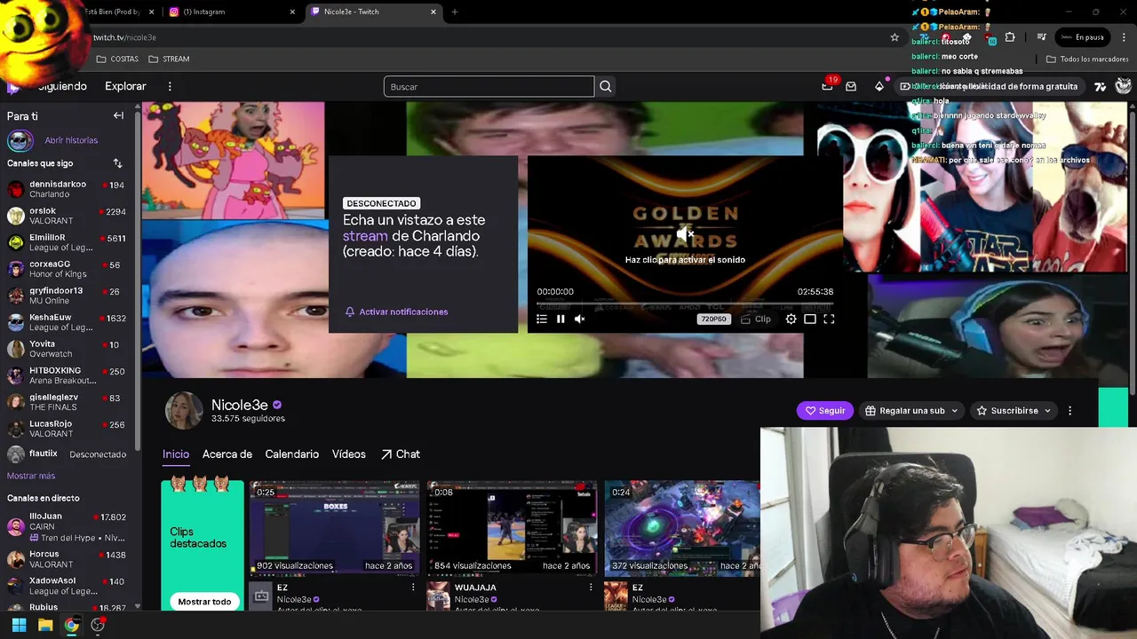Click 'Haz clic para activar el sonido' overlay
1137x639 pixels.
pos(685,260)
